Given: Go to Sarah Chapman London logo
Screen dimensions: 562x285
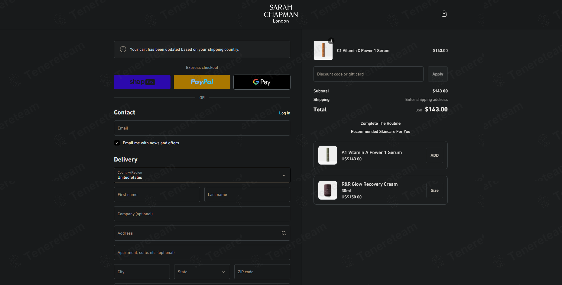Looking at the screenshot, I should click(281, 14).
